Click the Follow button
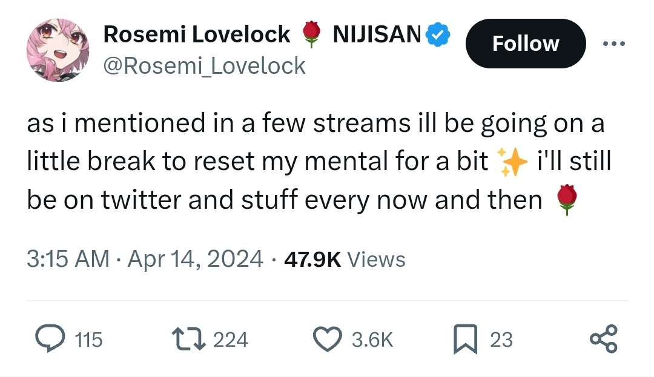The width and height of the screenshot is (654, 377). tap(526, 44)
